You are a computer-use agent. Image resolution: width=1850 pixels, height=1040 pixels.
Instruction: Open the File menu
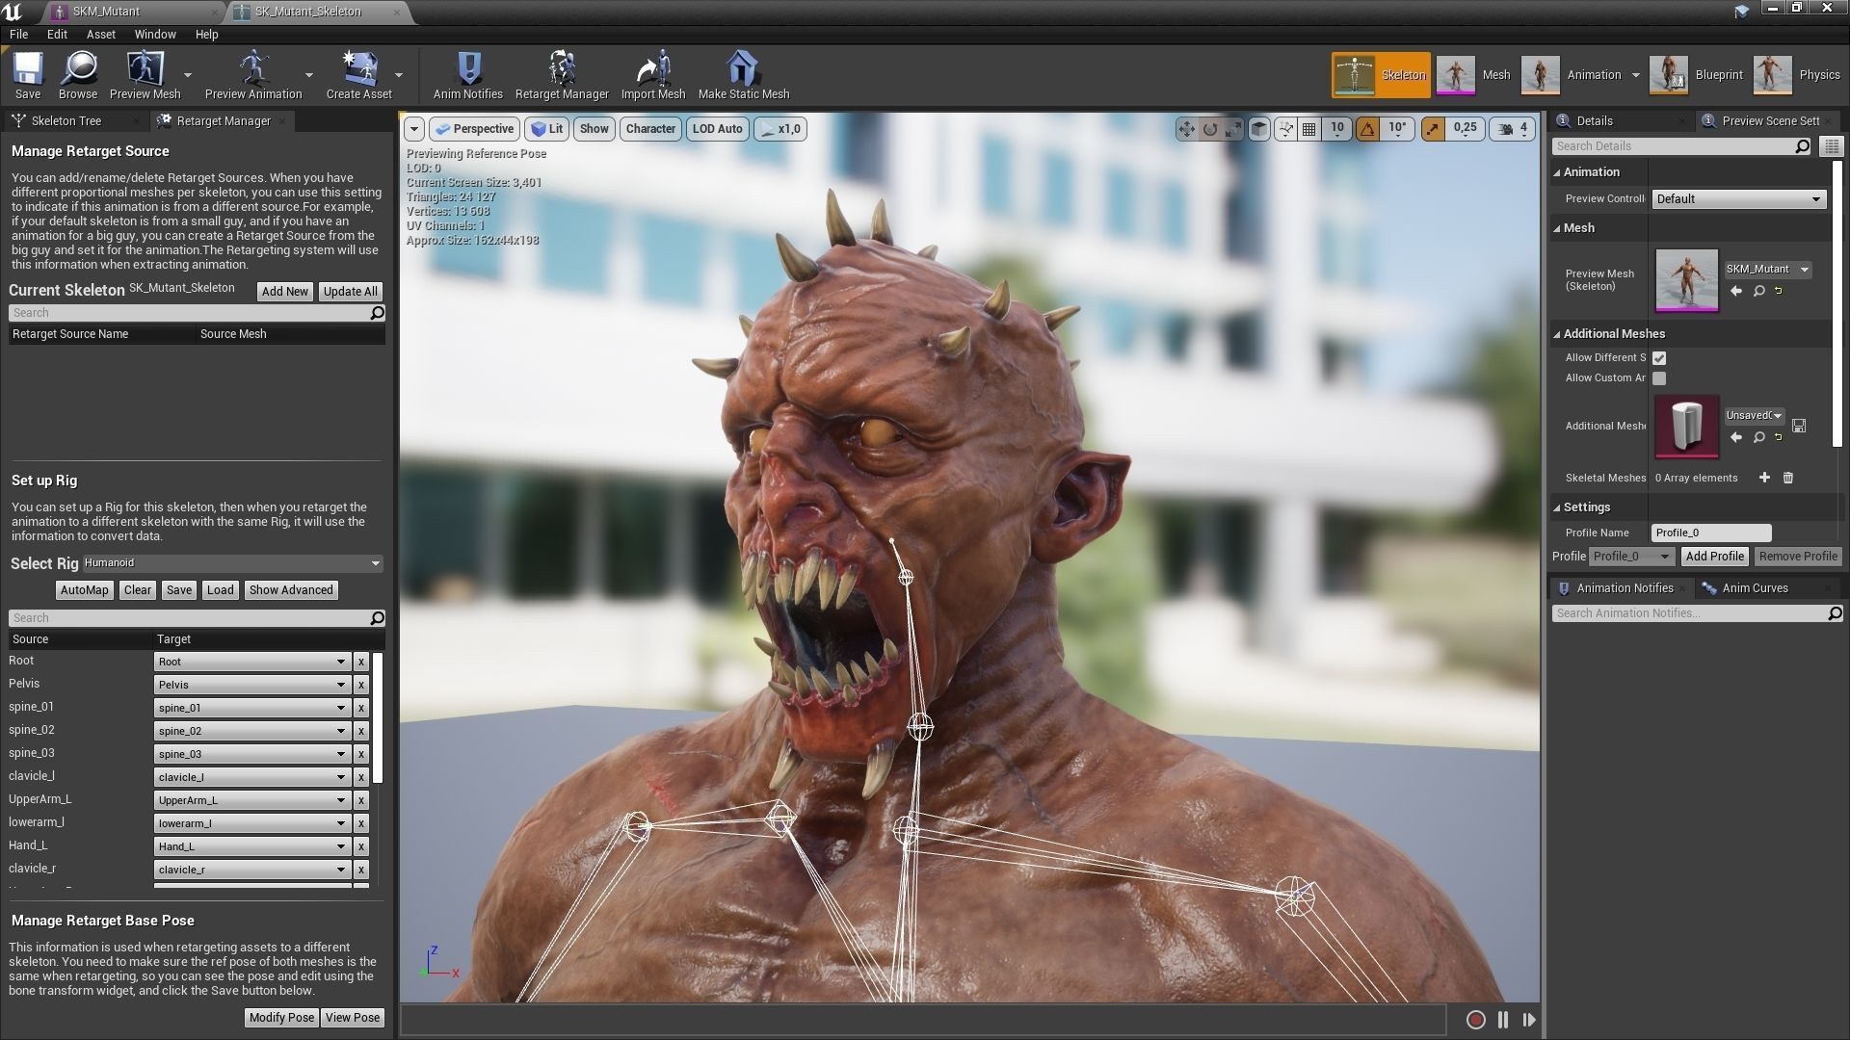[18, 34]
